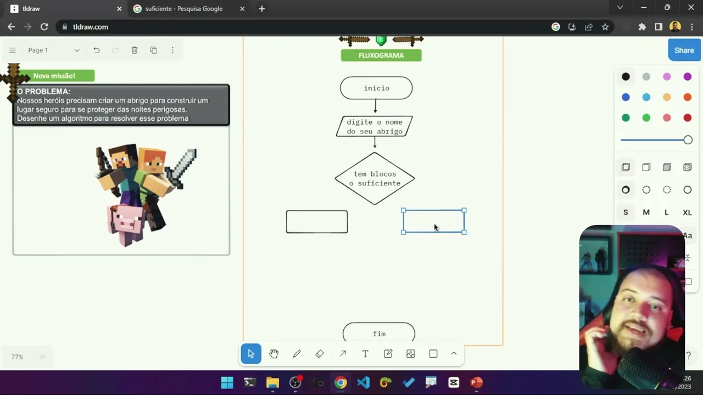Select the sticky note tool
The image size is (703, 395).
tap(388, 354)
